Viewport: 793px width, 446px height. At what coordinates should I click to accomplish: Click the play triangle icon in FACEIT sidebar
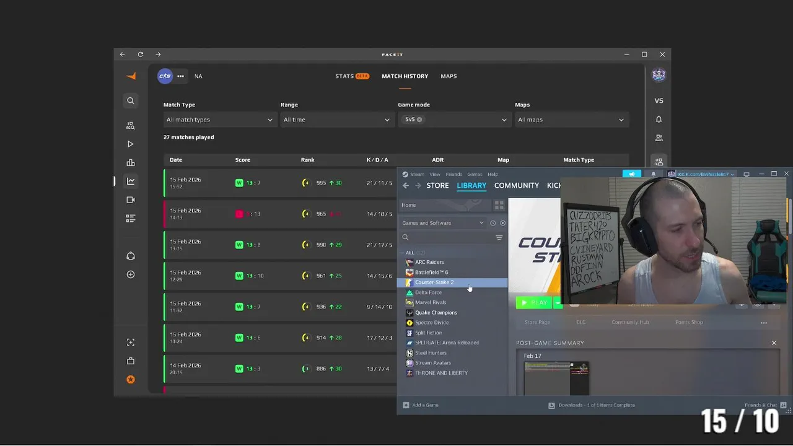(131, 144)
